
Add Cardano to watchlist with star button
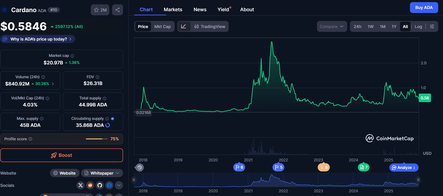(x=100, y=10)
